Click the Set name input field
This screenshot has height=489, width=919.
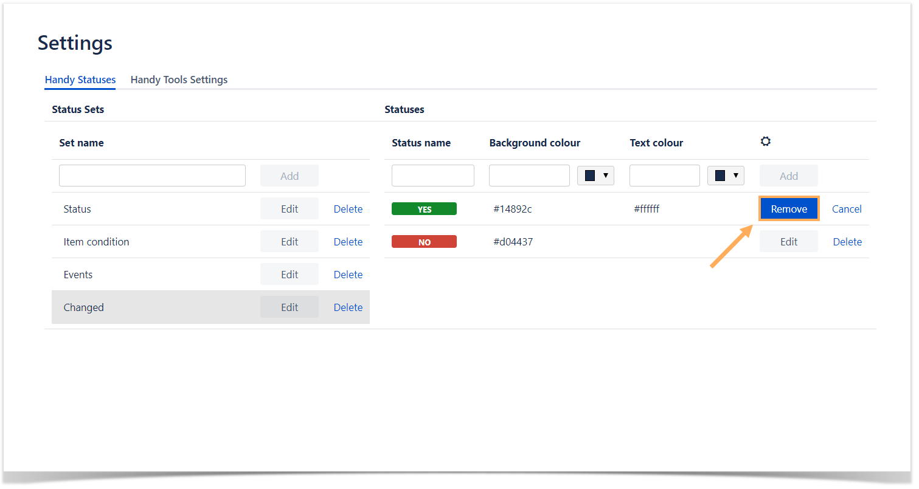click(152, 176)
